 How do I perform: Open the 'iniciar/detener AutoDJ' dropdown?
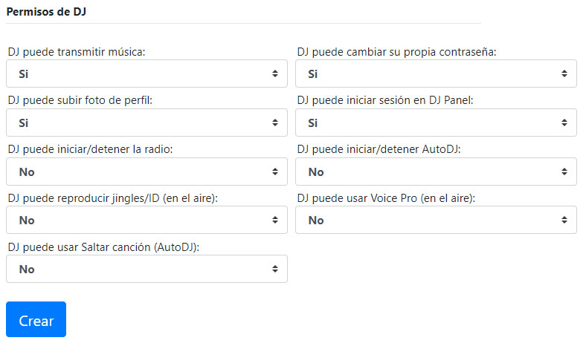click(436, 172)
